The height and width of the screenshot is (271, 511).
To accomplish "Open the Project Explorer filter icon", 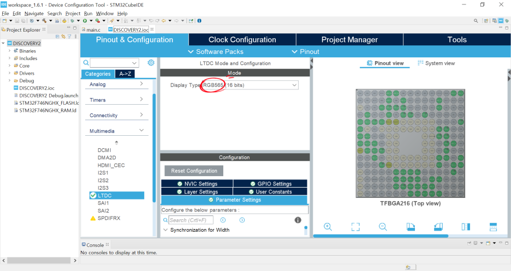I will point(69,37).
